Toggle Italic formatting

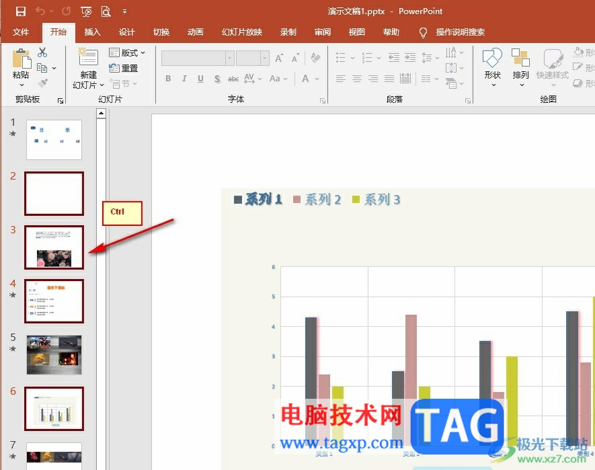tap(184, 79)
